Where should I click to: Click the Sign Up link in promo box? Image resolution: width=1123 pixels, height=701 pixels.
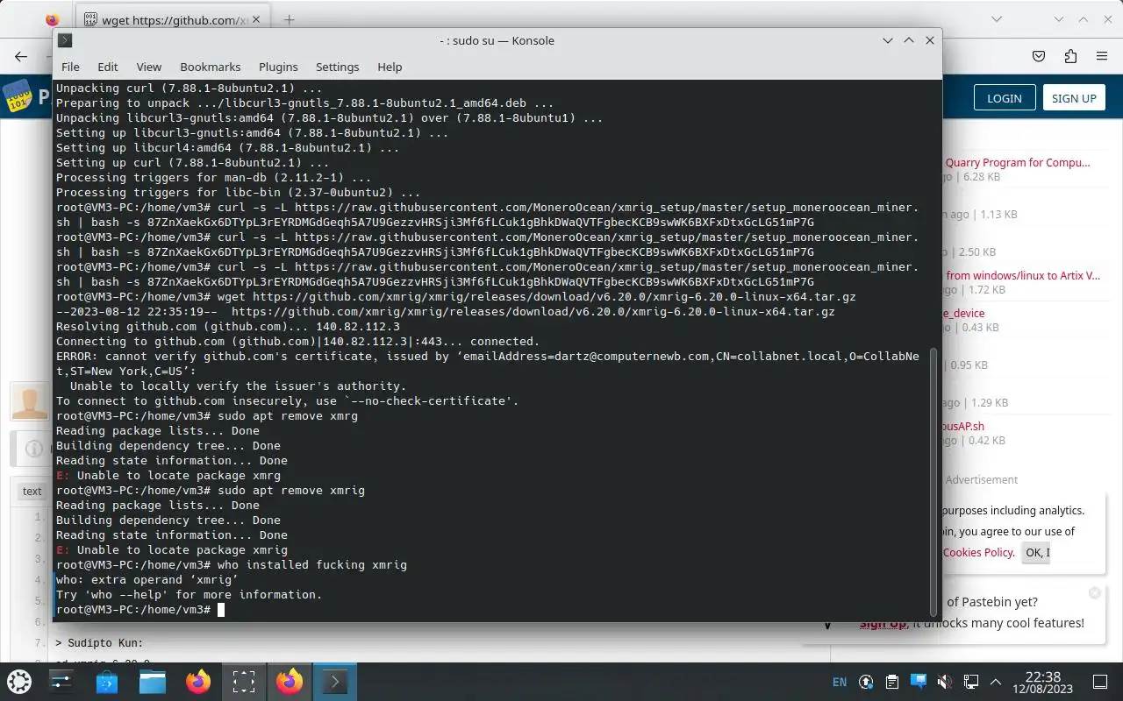point(883,623)
